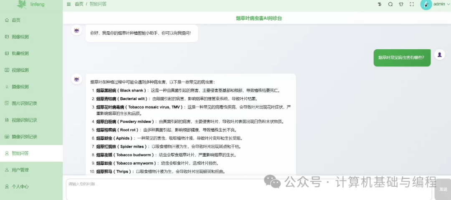Screen dimensions: 451x200
Task: Toggle fullscreen with the top bar icon
Action: coord(412,4)
